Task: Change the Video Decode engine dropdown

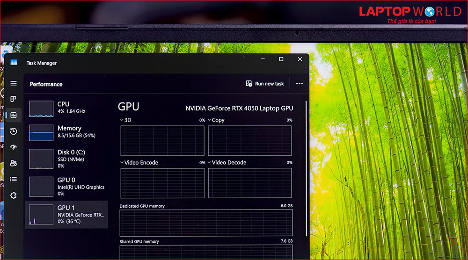Action: pos(209,163)
